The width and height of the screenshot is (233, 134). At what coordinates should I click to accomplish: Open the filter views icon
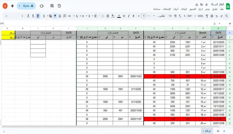pos(50,16)
